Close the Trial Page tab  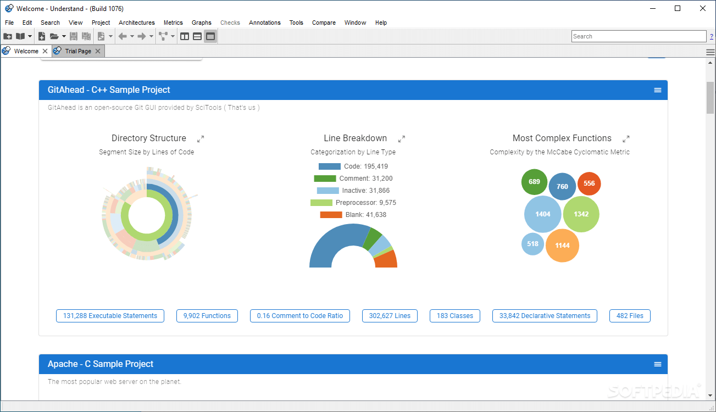pyautogui.click(x=97, y=51)
